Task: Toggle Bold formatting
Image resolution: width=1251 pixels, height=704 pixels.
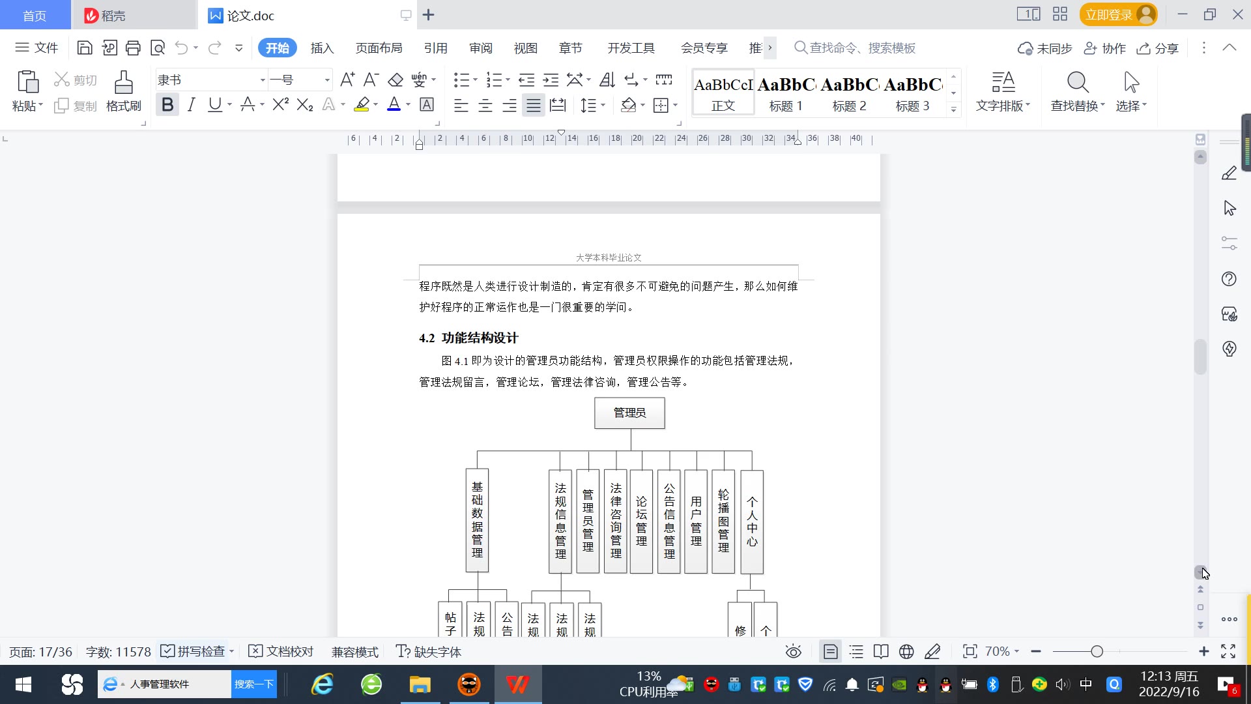Action: (167, 104)
